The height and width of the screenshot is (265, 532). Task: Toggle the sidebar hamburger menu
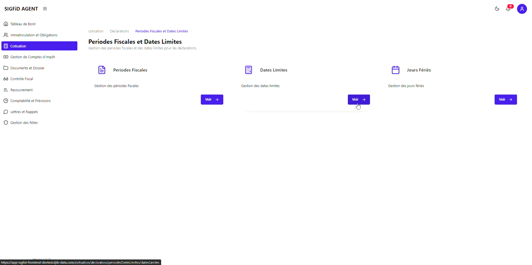[x=45, y=9]
